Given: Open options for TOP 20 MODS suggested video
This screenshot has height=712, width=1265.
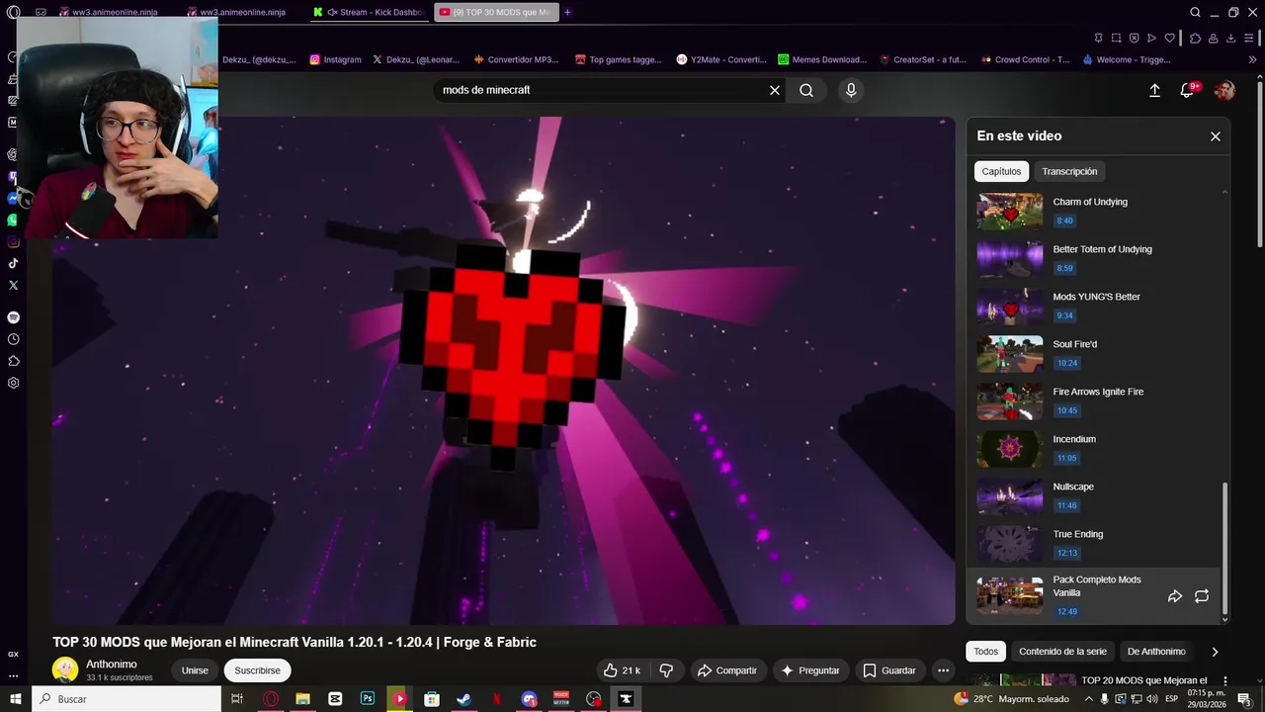Looking at the screenshot, I should [1225, 681].
